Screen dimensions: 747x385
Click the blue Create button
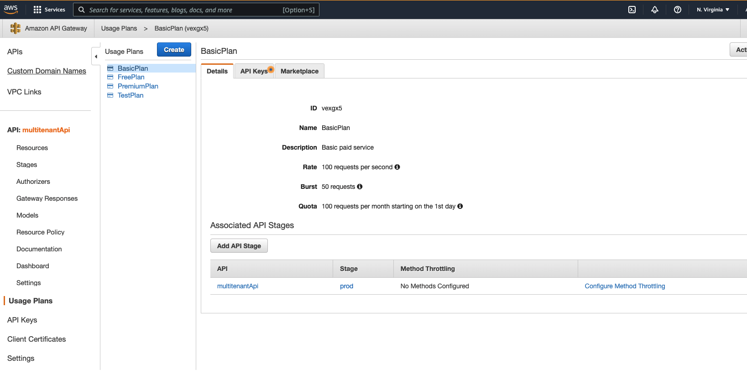pos(174,50)
